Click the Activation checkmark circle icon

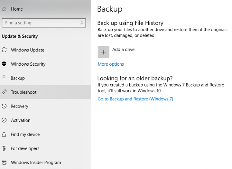4,120
